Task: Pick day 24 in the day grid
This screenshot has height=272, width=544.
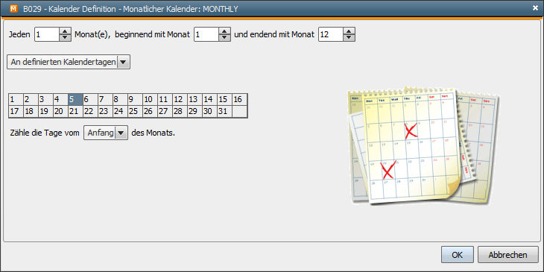Action: click(x=120, y=111)
